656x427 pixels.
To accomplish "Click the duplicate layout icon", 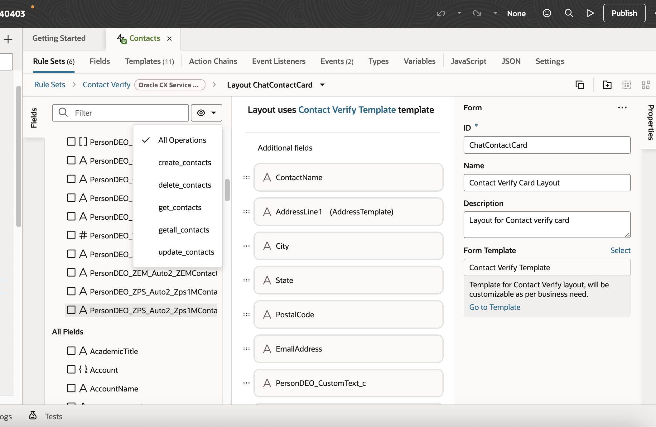I will click(x=580, y=85).
